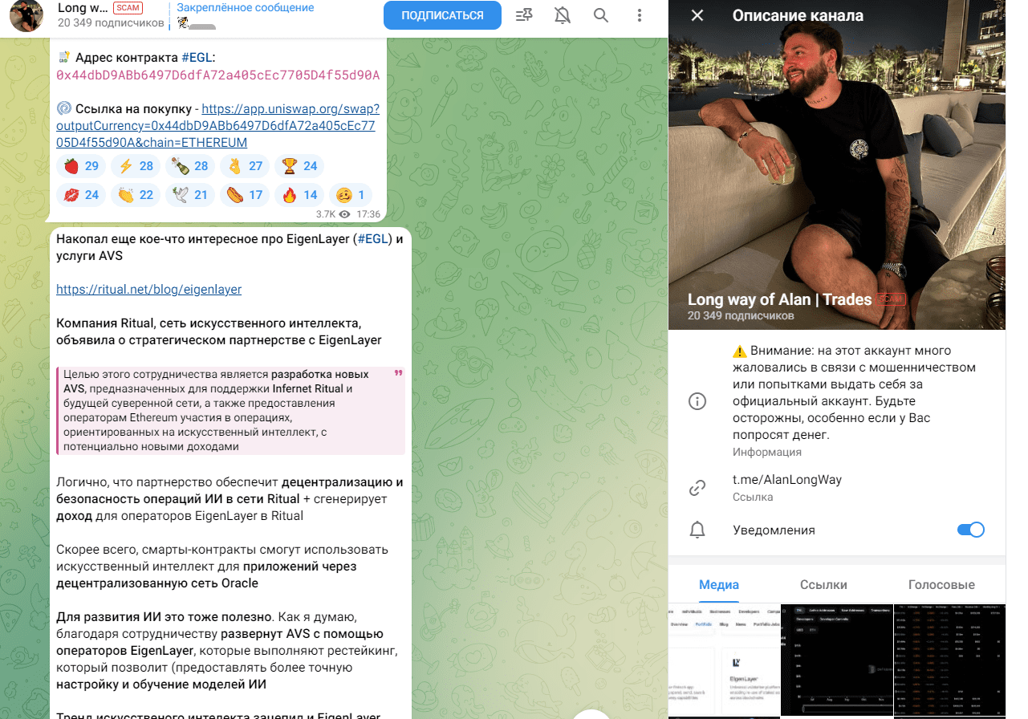1028x719 pixels.
Task: Click the 20 349 подписчиков header subtitle
Action: 111,23
